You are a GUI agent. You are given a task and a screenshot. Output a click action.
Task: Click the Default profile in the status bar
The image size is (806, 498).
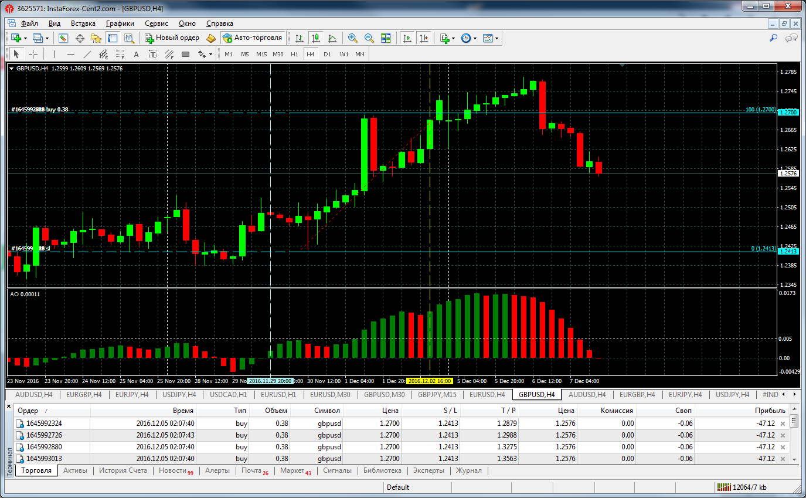click(x=398, y=487)
